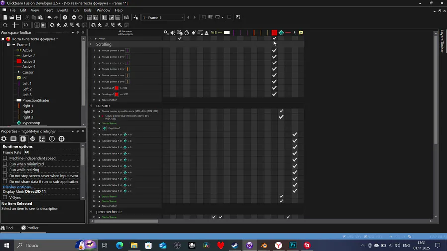The height and width of the screenshot is (251, 447).
Task: Open the Help question mark icon
Action: click(65, 18)
